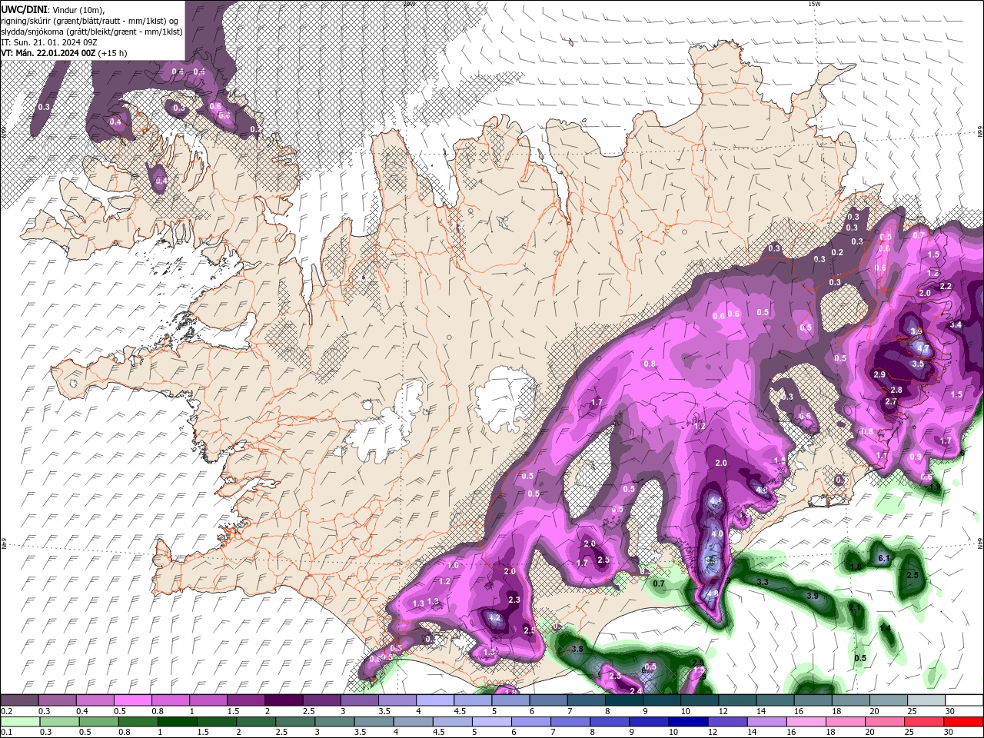Click the 'Vindur (10m)' header text
The height and width of the screenshot is (738, 984).
(x=78, y=8)
